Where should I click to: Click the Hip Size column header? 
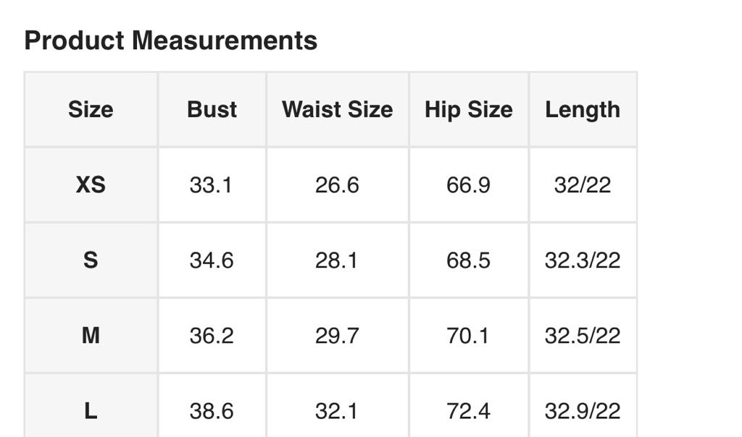(468, 110)
